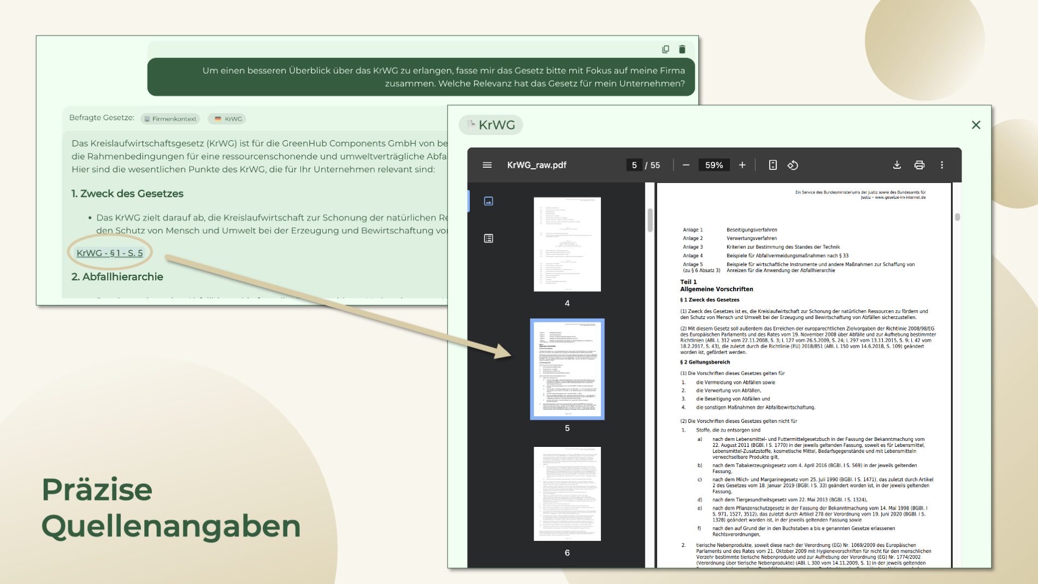Click the thumbnail sidebar scrollbar
The width and height of the screenshot is (1038, 584).
650,219
